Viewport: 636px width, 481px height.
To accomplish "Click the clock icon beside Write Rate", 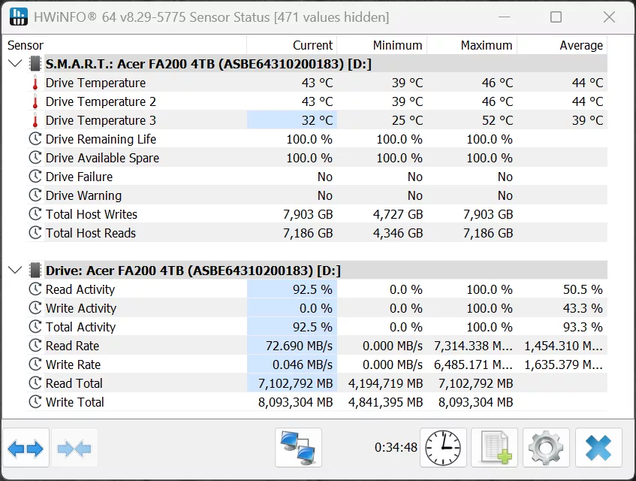I will pyautogui.click(x=35, y=364).
